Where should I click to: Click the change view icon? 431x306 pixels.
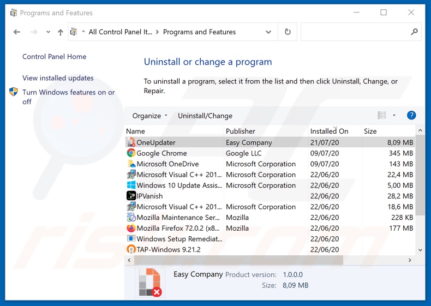pos(382,116)
